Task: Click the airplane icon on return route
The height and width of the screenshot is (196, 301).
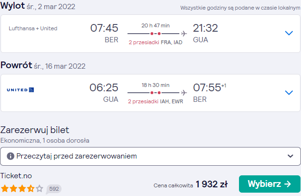Action: [184, 93]
